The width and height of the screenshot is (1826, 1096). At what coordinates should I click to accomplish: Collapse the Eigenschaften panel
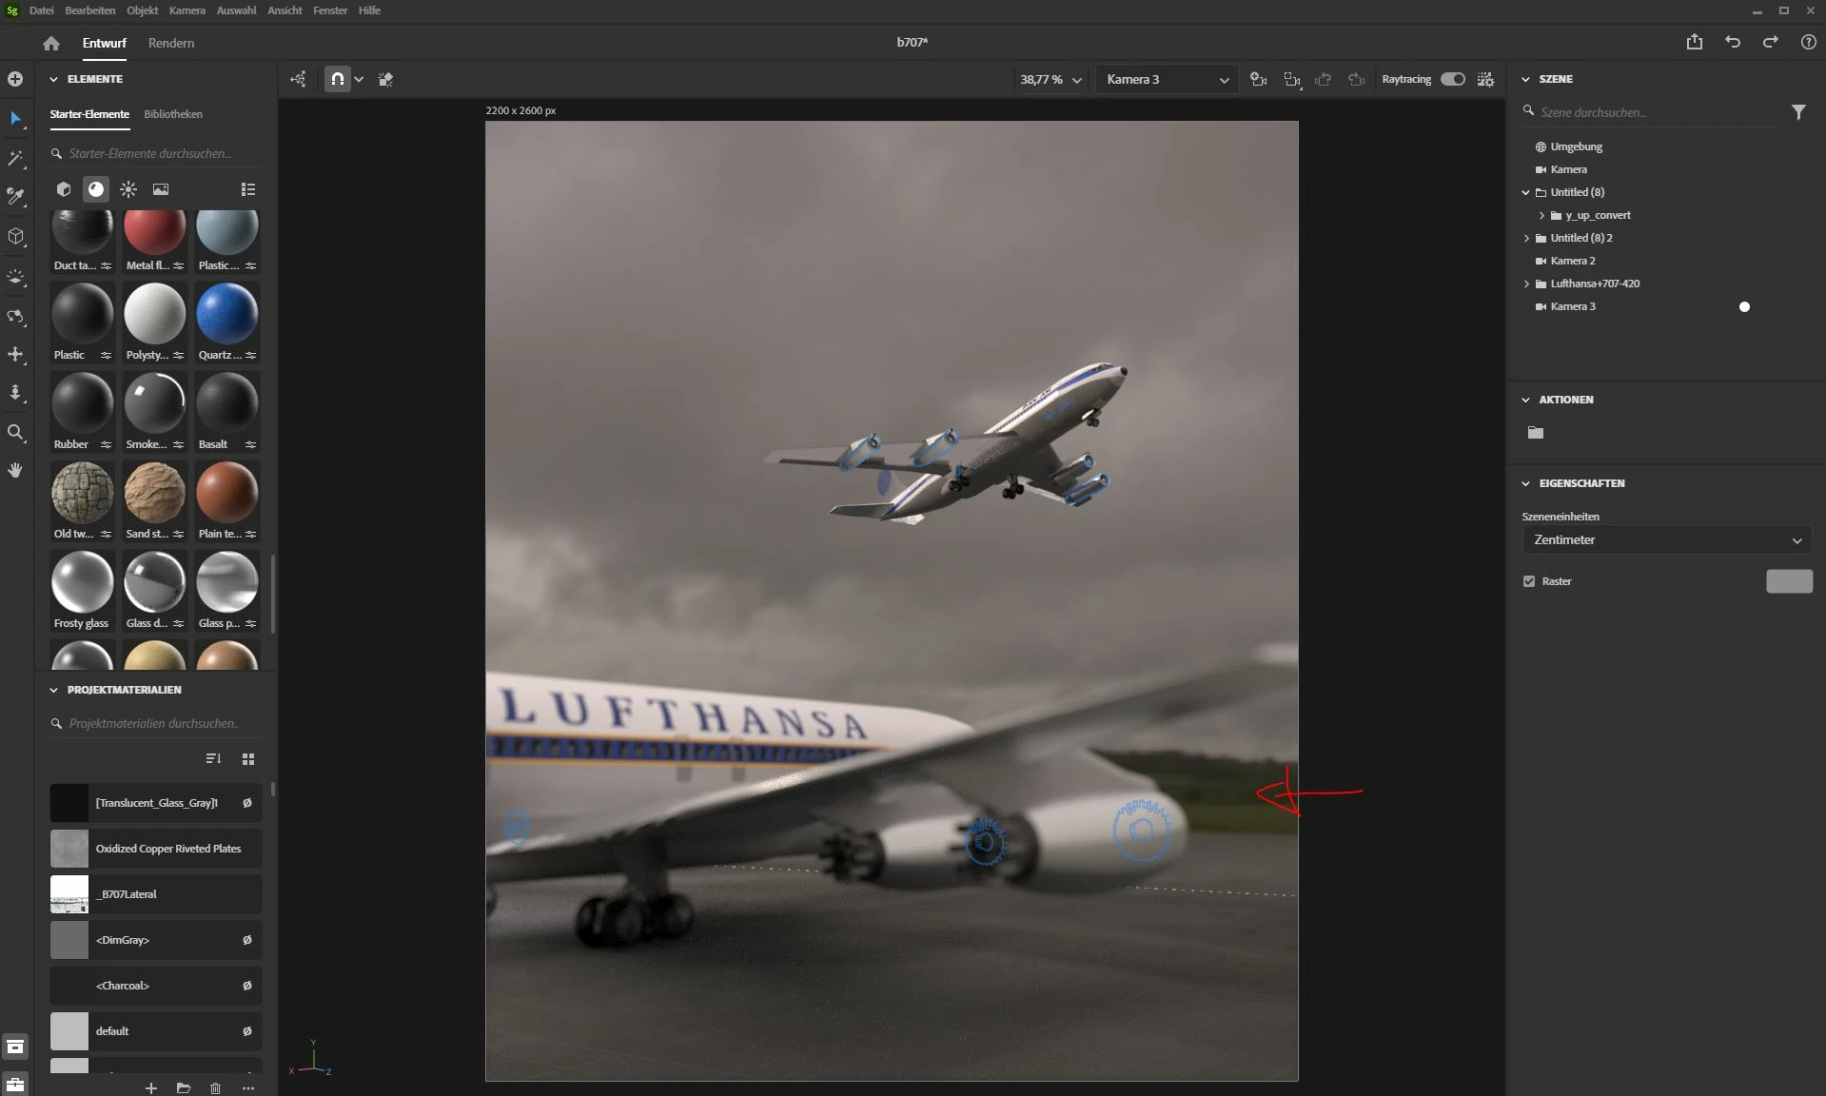point(1525,483)
